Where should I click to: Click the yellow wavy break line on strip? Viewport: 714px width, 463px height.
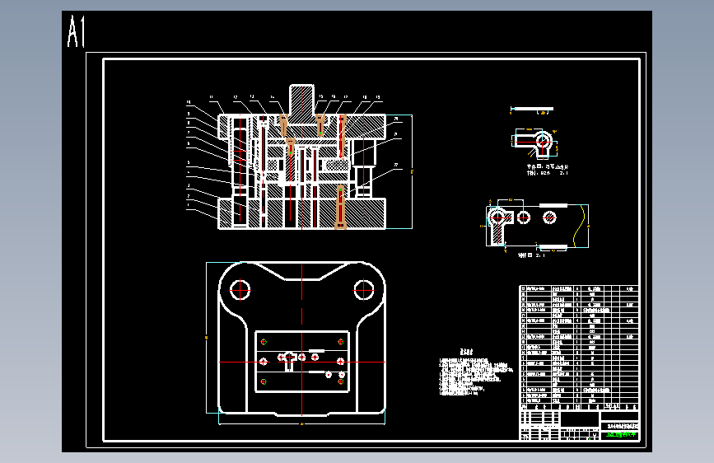(x=579, y=227)
